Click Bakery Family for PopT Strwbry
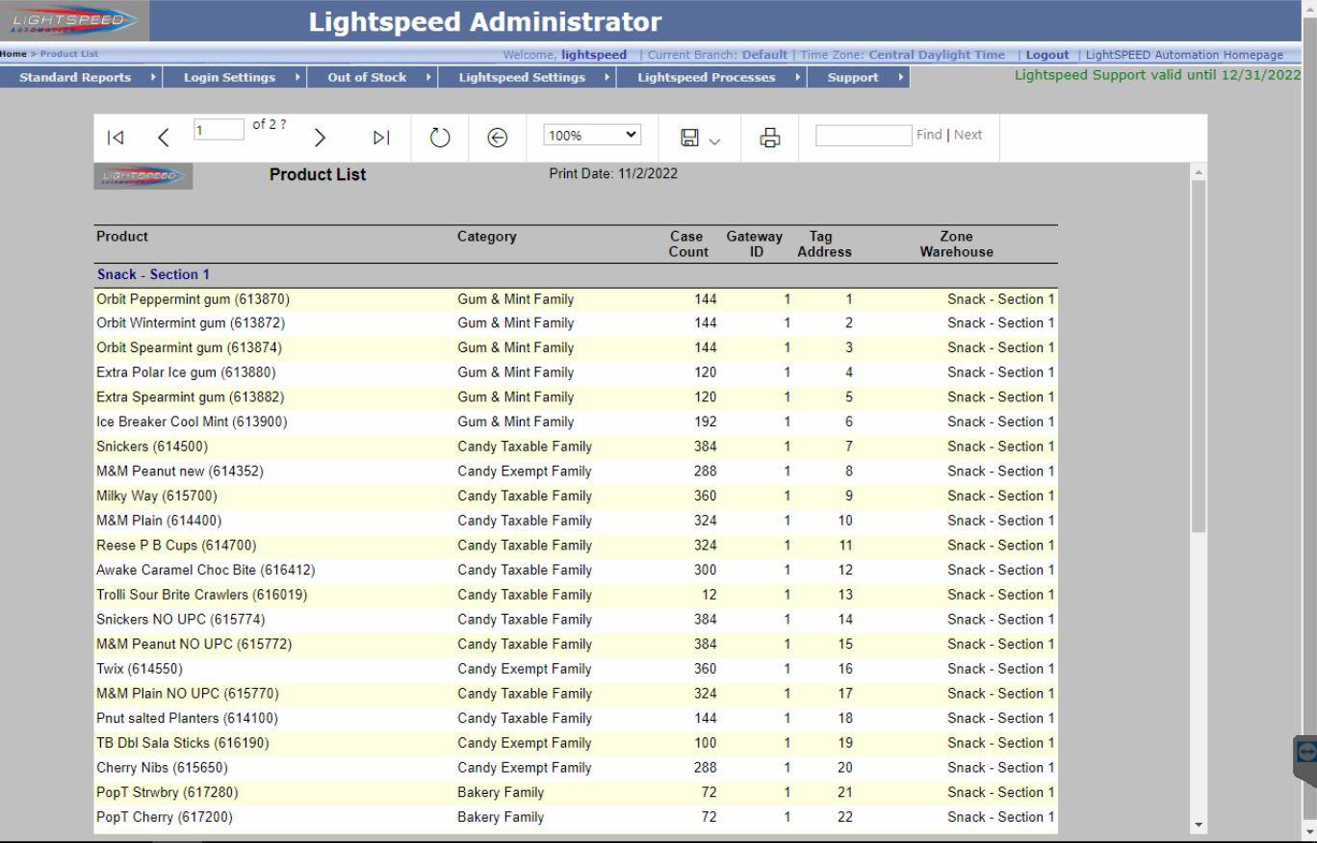 coord(501,792)
